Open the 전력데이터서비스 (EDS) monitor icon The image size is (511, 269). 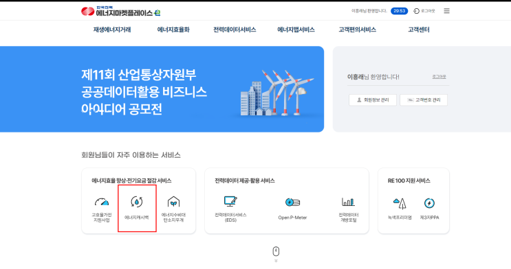point(230,201)
